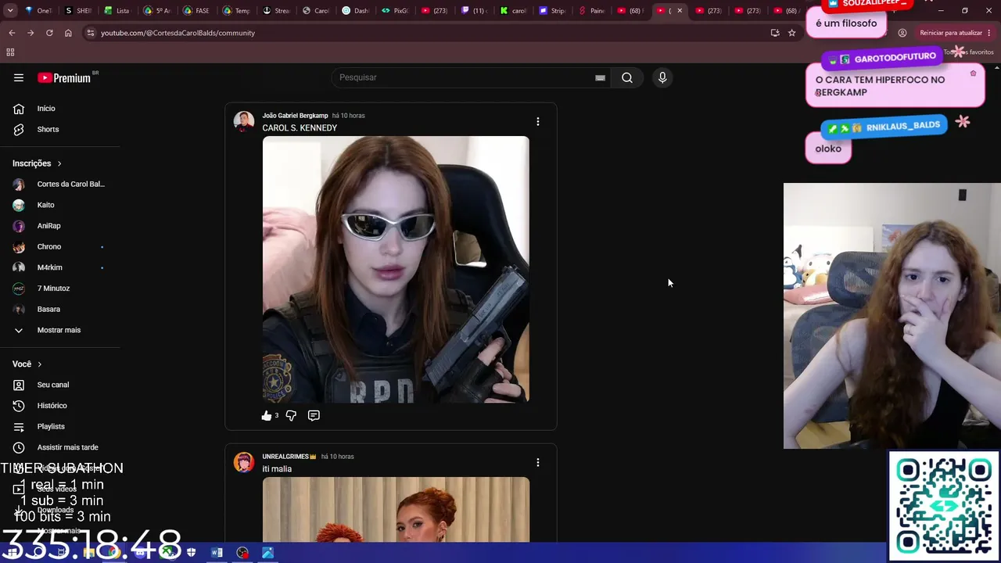This screenshot has width=1001, height=563.
Task: Open Playlists in the sidebar
Action: pos(59,426)
